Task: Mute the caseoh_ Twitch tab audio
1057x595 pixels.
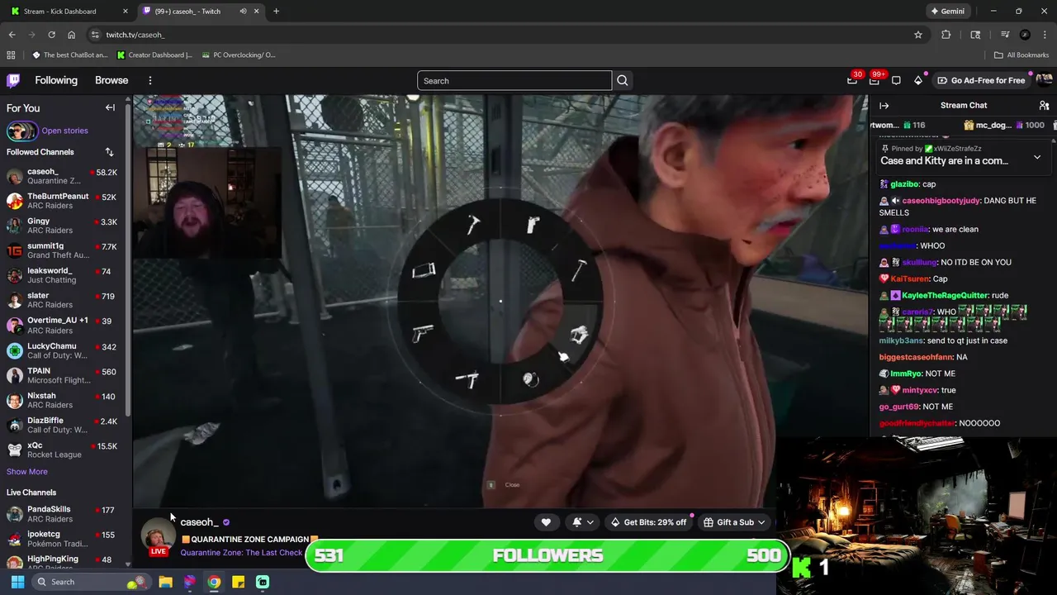Action: (x=243, y=12)
